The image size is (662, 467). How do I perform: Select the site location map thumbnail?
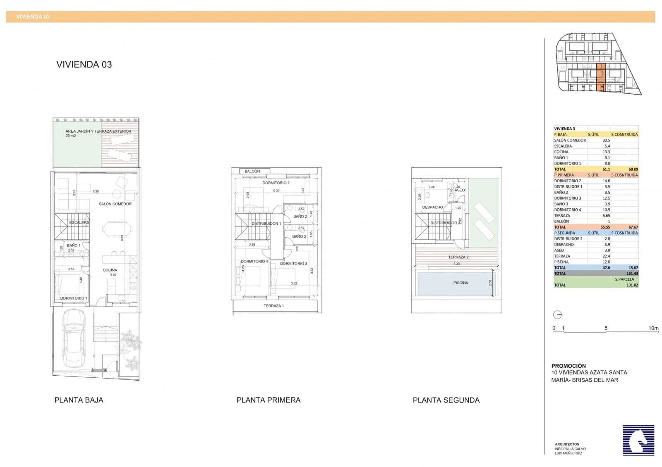coord(597,64)
